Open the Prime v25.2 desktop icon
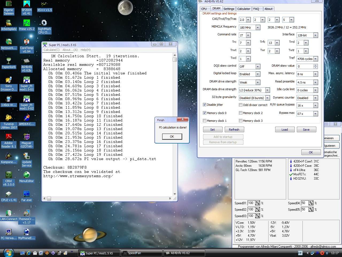The height and width of the screenshot is (257, 342). coord(26,25)
